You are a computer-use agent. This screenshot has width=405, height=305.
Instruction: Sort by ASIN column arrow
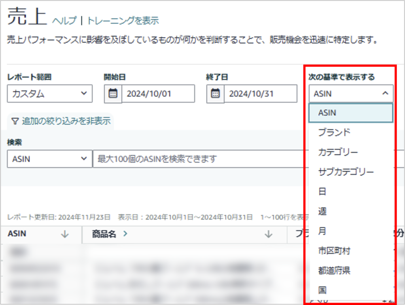tap(65, 234)
